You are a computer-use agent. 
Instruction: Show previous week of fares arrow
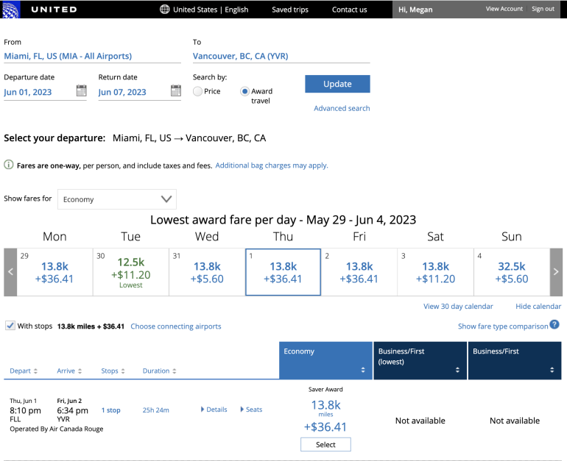10,271
